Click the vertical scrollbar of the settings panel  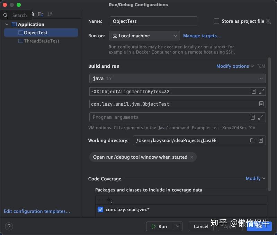269,124
